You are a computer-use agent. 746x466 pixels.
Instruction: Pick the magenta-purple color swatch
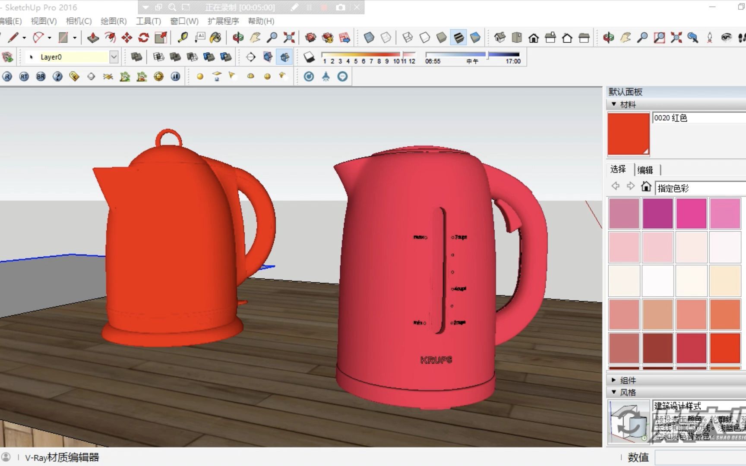point(657,213)
